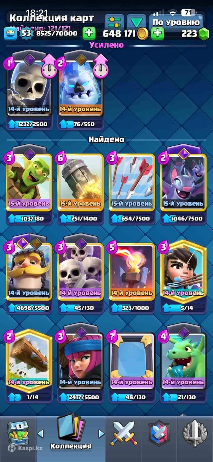Tap the left arrow beside Коллекция tab
Screen dimensions: 213x462
(x=40, y=434)
